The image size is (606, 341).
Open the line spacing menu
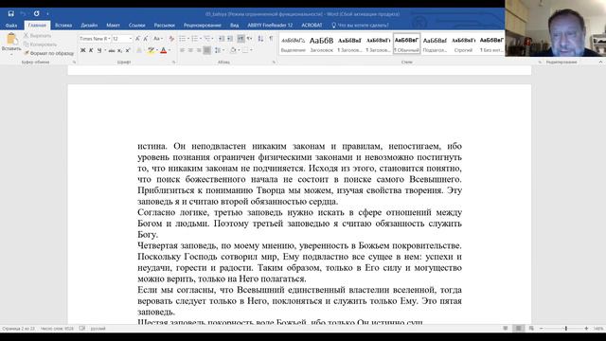point(218,50)
